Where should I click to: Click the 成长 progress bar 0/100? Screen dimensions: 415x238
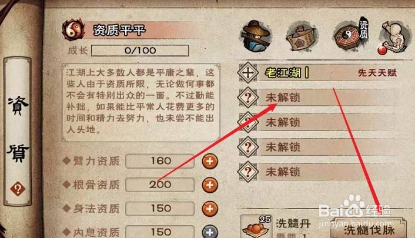coord(140,51)
